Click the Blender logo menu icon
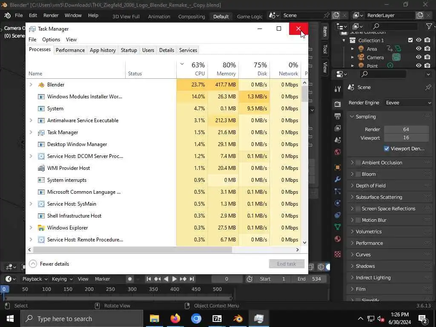The image size is (436, 327). 8,16
